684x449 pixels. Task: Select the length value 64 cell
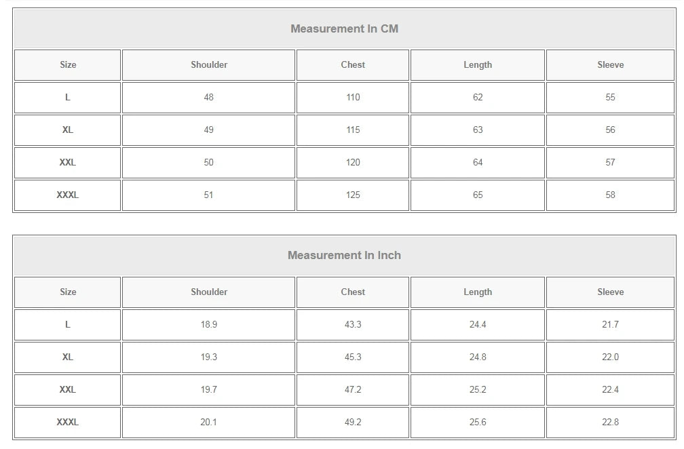pos(478,163)
